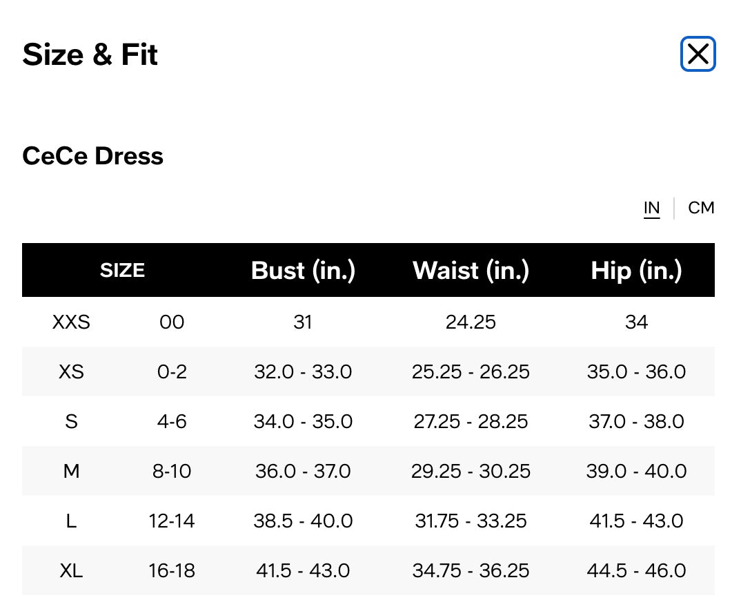Switch measurements to CM
741x609 pixels.
pyautogui.click(x=701, y=208)
